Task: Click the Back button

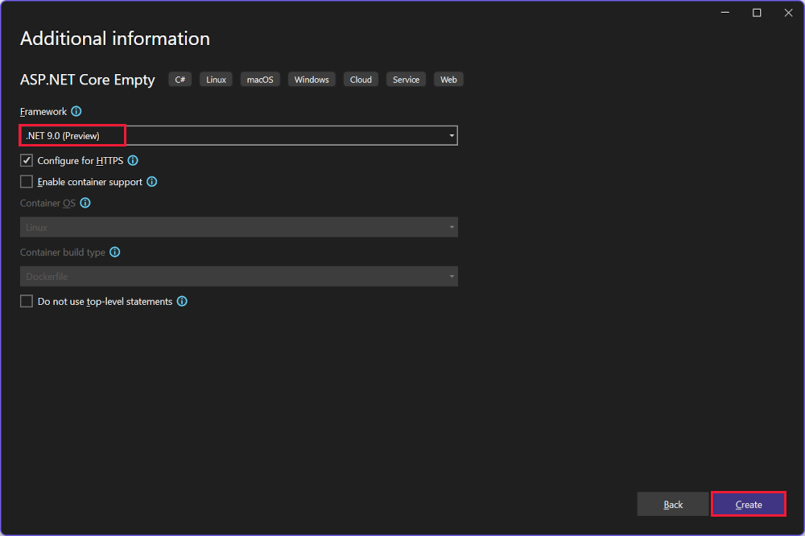Action: [673, 504]
